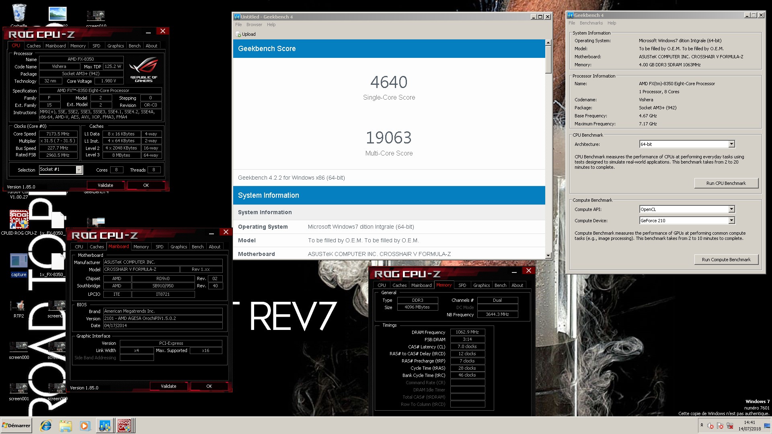Open the capture desktop icon
Screen dimensions: 772x434
(19, 265)
